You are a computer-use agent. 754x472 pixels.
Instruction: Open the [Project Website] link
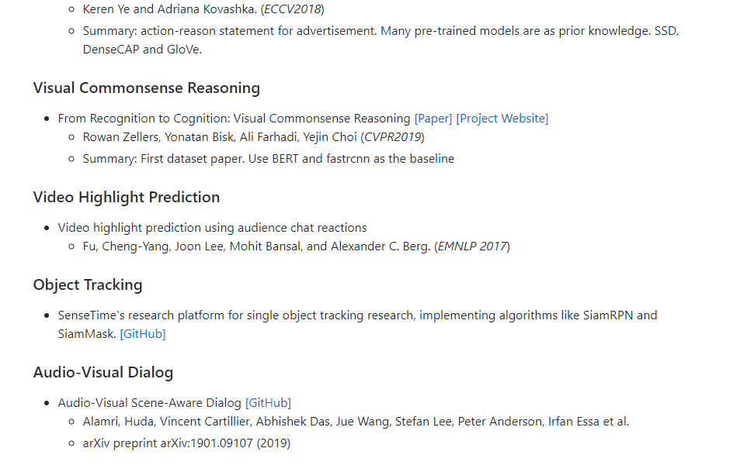[502, 119]
